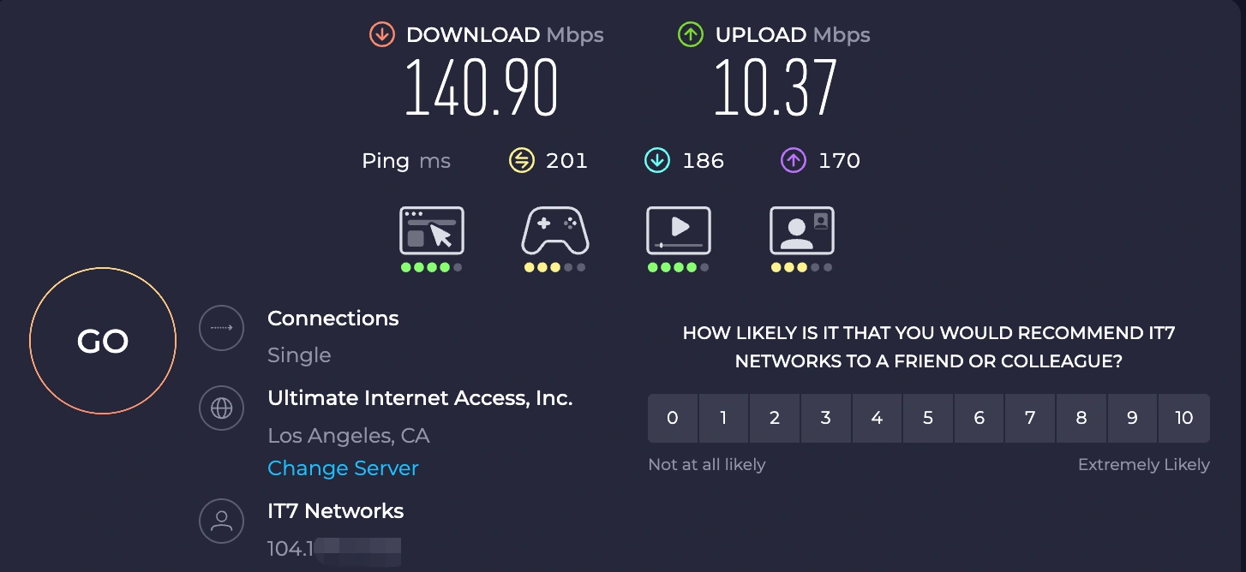Select rating 5 on the recommendation scale
1246x572 pixels.
click(928, 418)
